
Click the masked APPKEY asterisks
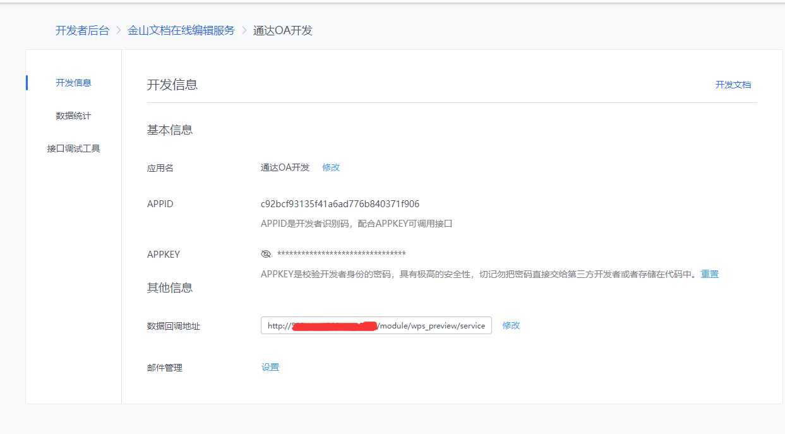pyautogui.click(x=341, y=254)
